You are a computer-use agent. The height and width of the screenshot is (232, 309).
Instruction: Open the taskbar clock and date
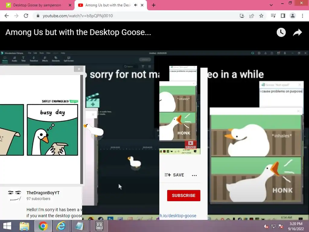296,226
